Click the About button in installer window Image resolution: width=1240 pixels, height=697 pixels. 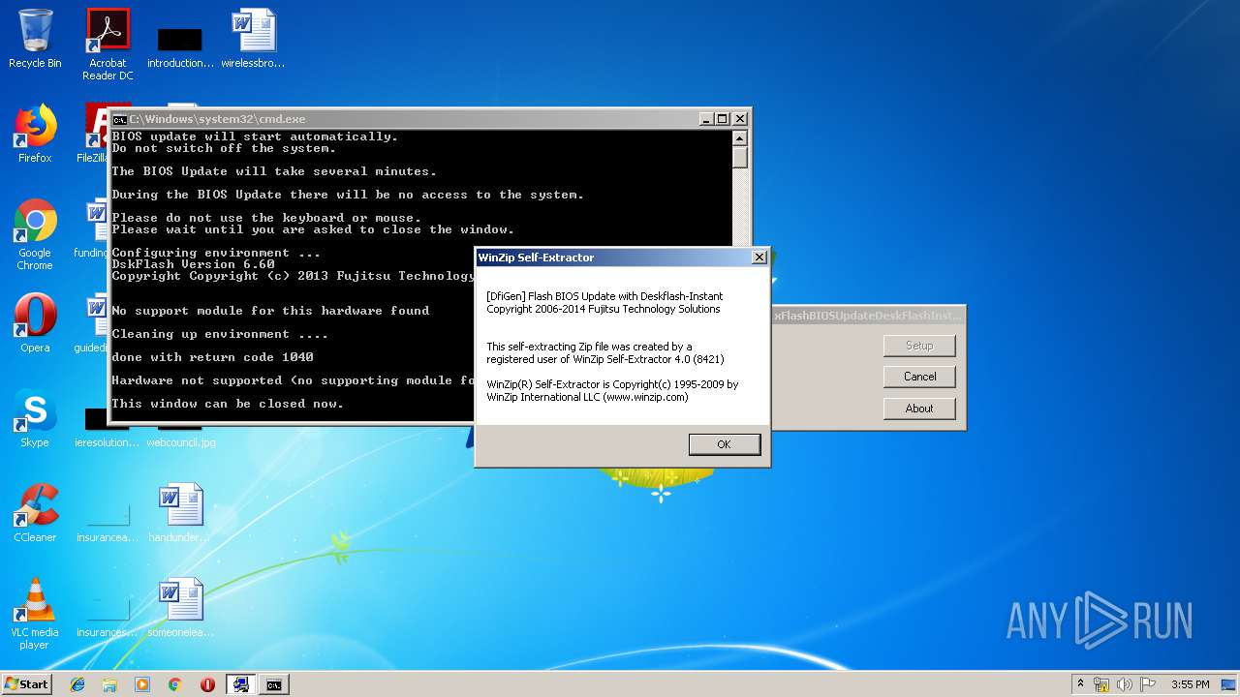pos(919,409)
